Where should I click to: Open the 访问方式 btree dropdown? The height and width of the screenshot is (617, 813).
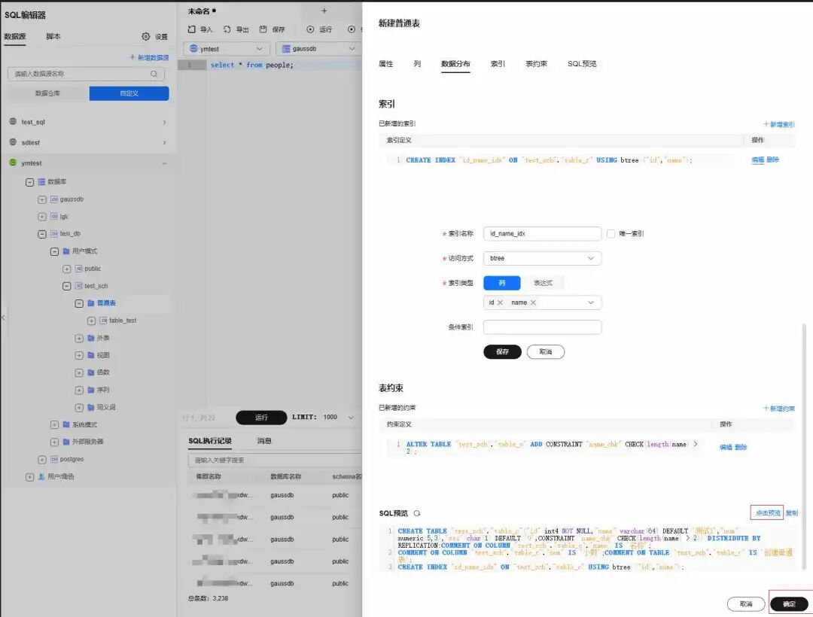[542, 258]
